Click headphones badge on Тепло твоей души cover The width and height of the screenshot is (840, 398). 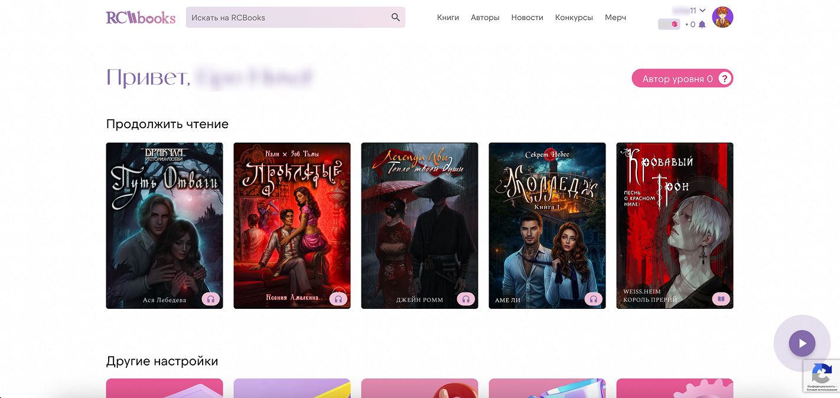[x=466, y=299]
